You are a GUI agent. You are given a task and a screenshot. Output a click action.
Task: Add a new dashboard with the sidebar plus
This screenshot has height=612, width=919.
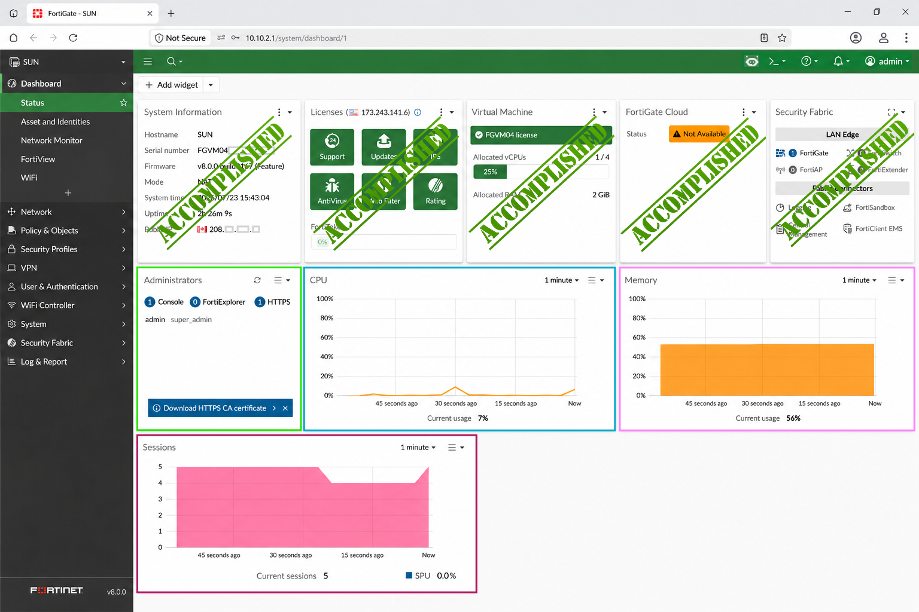point(68,193)
